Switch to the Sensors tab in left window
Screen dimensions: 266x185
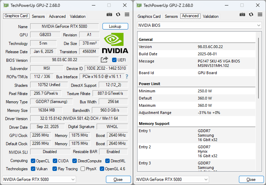click(38, 16)
